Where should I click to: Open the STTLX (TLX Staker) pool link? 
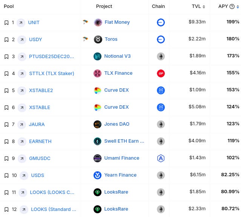[52, 73]
